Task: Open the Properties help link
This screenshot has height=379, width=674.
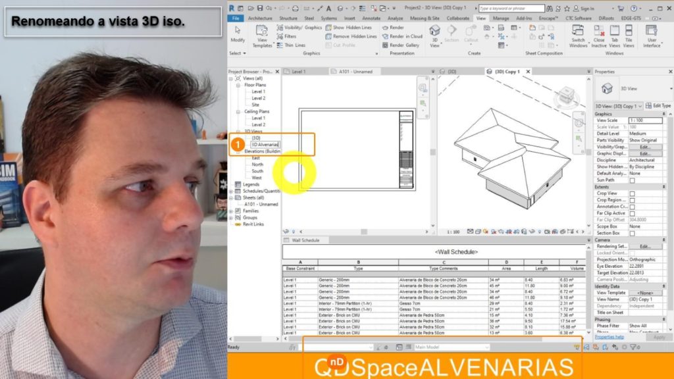Action: tap(609, 337)
